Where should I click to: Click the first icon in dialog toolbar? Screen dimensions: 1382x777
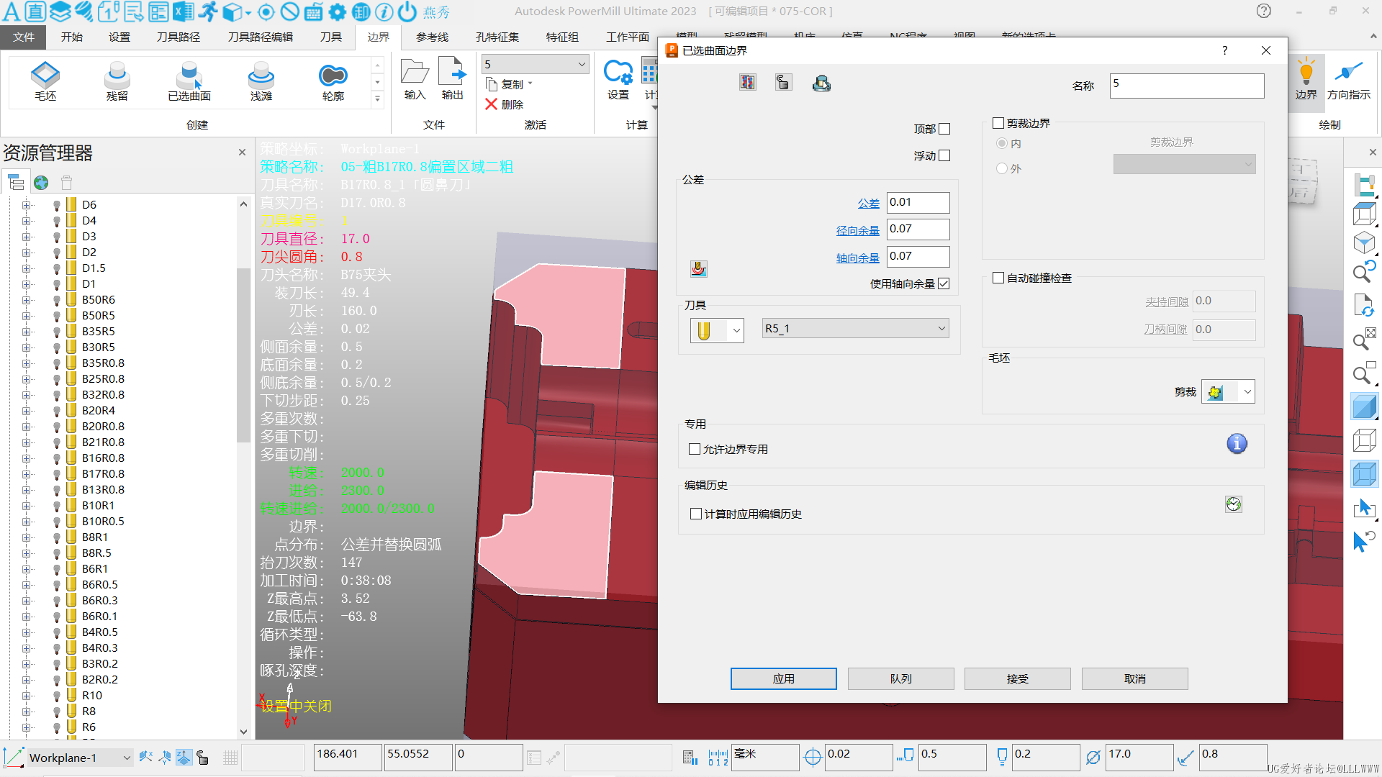coord(748,83)
